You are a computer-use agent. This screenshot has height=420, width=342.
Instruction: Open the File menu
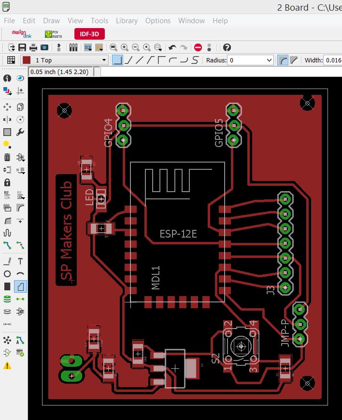tap(9, 21)
